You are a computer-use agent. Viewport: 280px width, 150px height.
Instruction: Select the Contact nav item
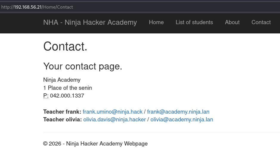[261, 22]
